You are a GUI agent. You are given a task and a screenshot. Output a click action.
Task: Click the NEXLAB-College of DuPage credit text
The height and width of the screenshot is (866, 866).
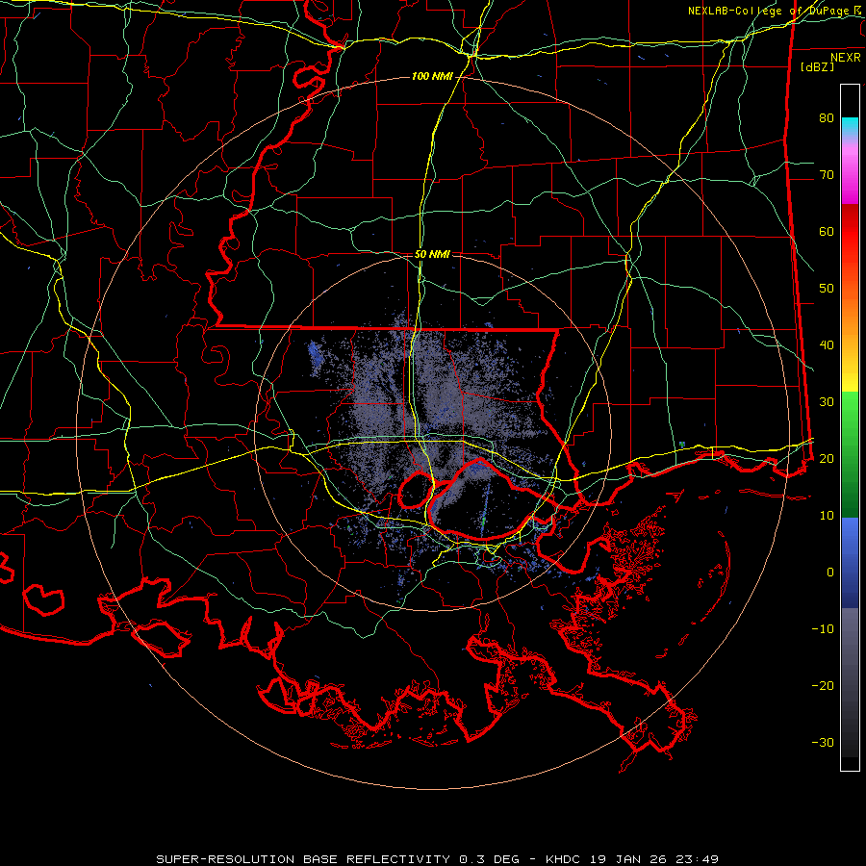[x=774, y=11]
